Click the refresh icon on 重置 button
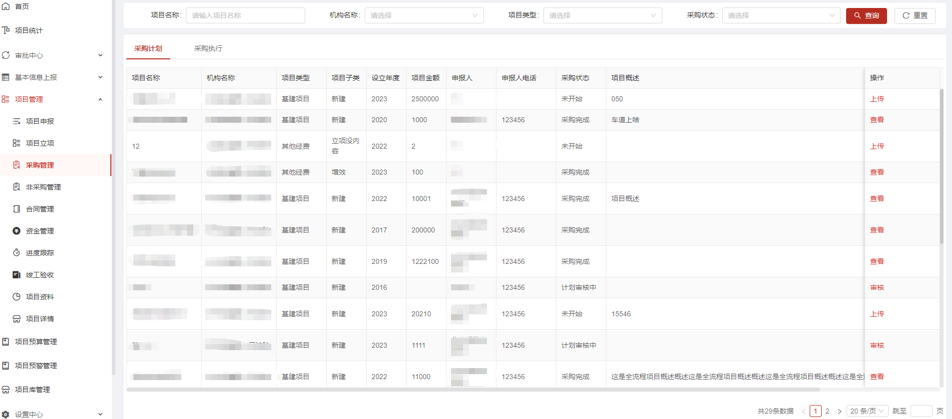The height and width of the screenshot is (419, 952). 906,15
